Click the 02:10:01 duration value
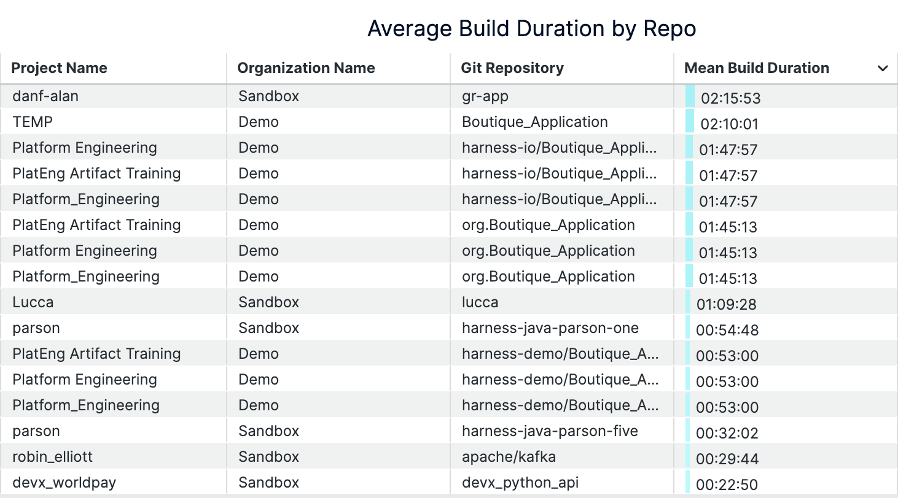The image size is (898, 498). tap(730, 124)
